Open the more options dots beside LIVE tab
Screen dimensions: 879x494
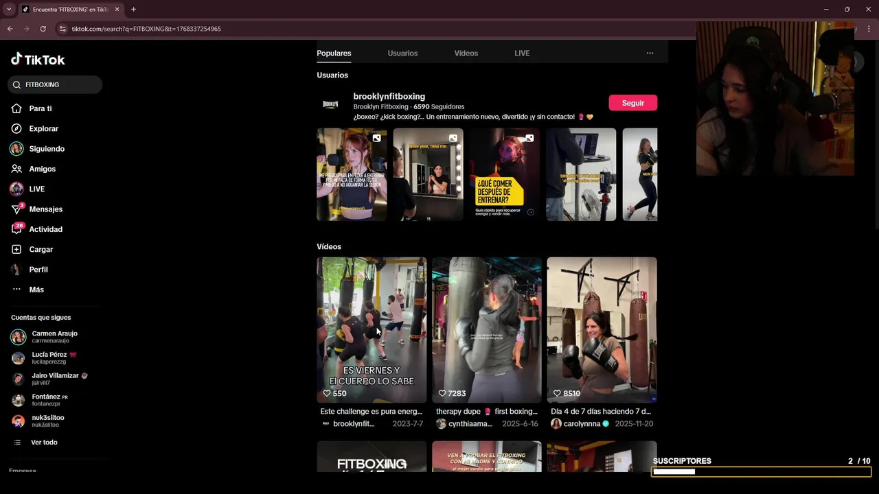coord(650,53)
